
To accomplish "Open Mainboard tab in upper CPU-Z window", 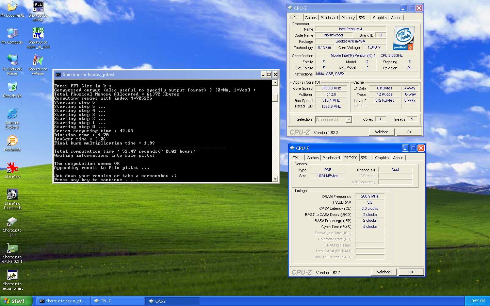I will [329, 18].
